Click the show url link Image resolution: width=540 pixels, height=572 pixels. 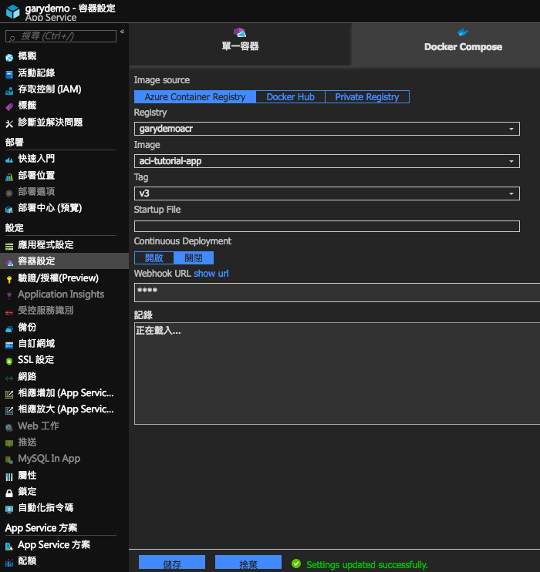[x=211, y=273]
